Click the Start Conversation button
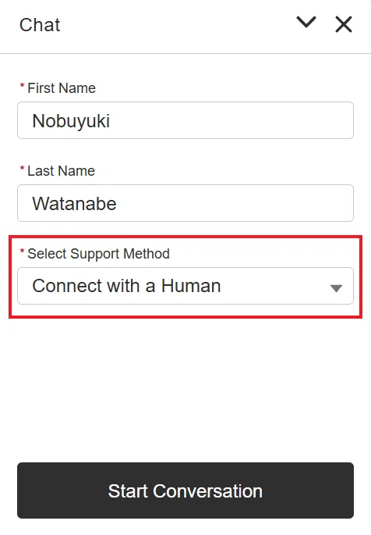Screen dimensions: 371x535 (x=185, y=490)
